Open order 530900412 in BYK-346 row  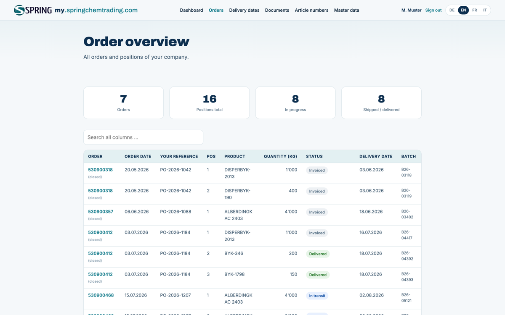pyautogui.click(x=100, y=253)
